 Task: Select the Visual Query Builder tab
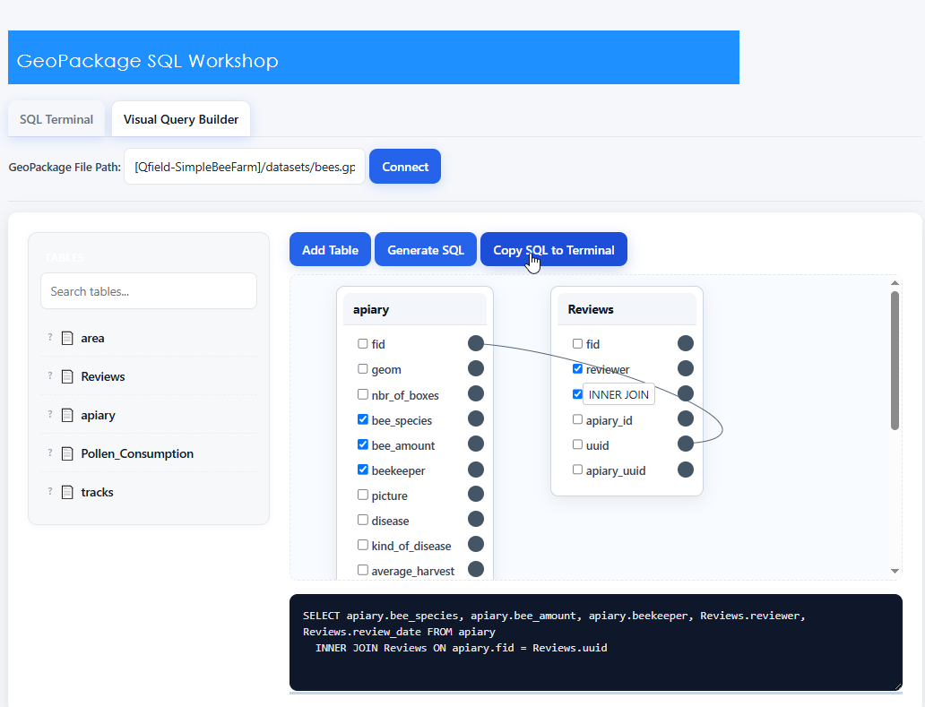pyautogui.click(x=181, y=119)
